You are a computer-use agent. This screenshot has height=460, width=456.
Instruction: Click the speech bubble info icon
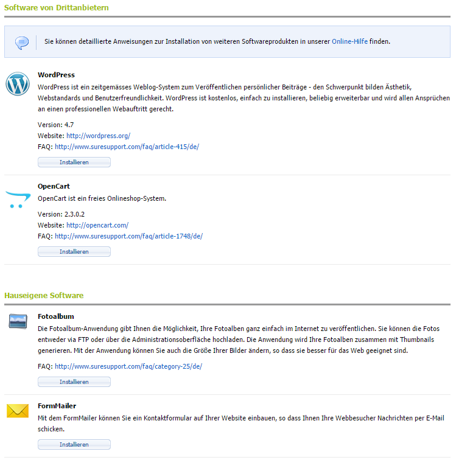coord(22,43)
